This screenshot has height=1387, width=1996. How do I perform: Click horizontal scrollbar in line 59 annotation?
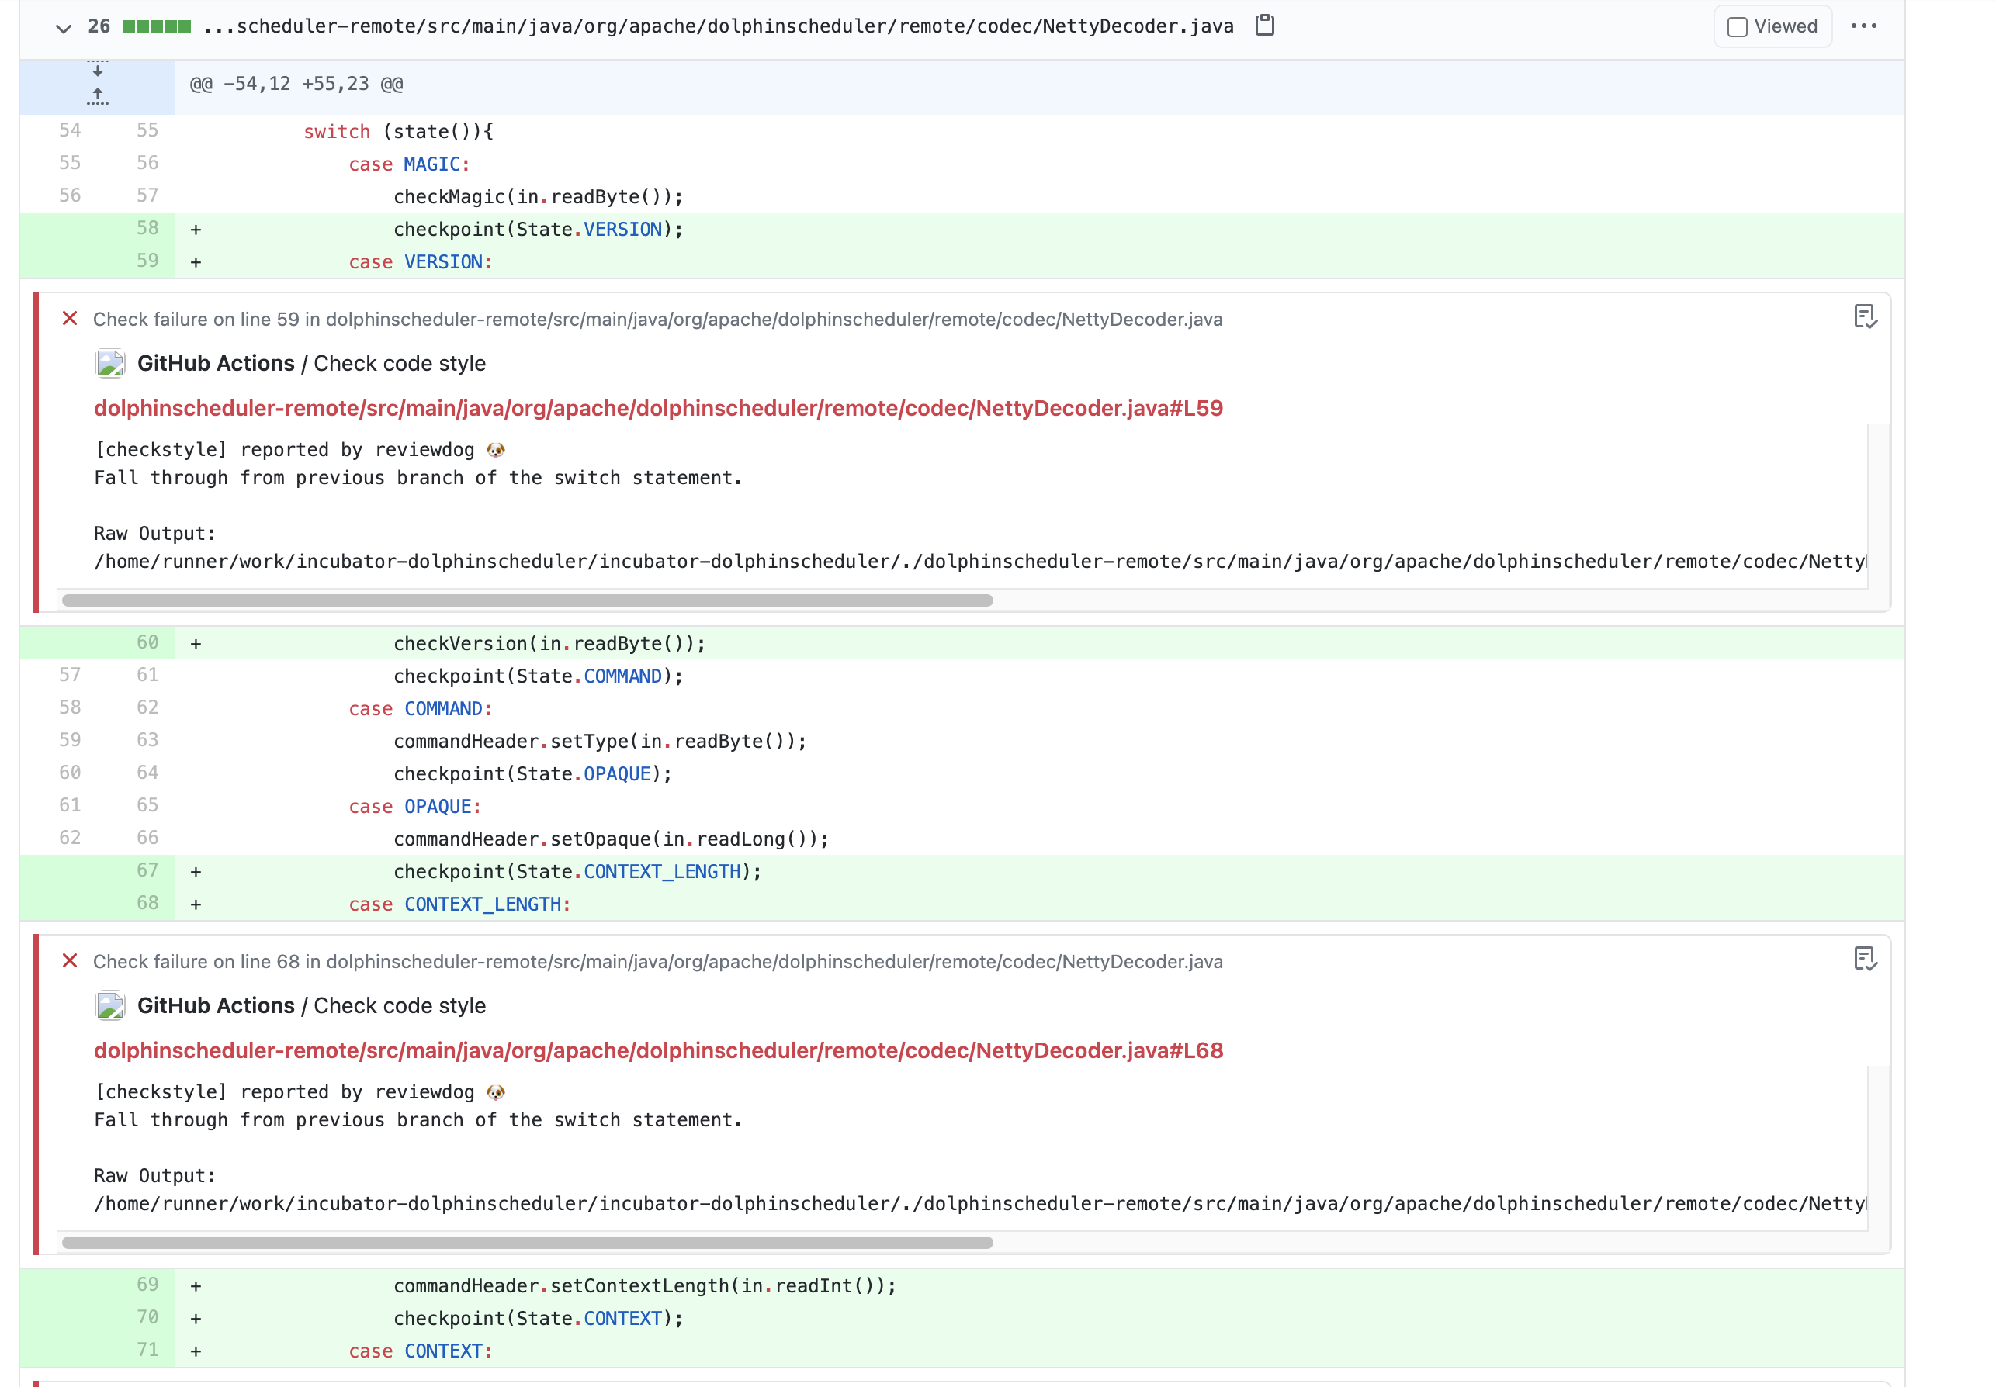tap(527, 600)
